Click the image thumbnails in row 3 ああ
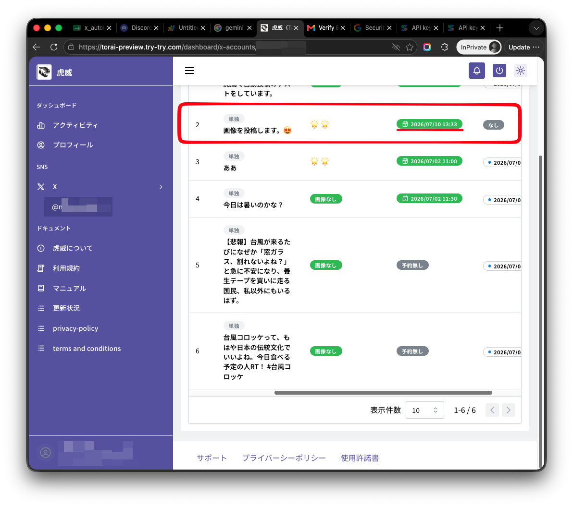Image resolution: width=573 pixels, height=507 pixels. (319, 161)
